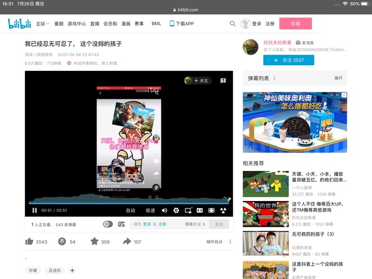
Task: Add a new tag with plus
Action: 72,270
